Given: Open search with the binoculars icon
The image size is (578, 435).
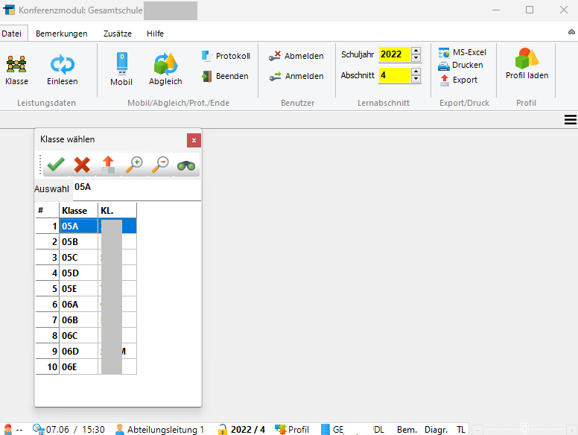Looking at the screenshot, I should pos(186,165).
